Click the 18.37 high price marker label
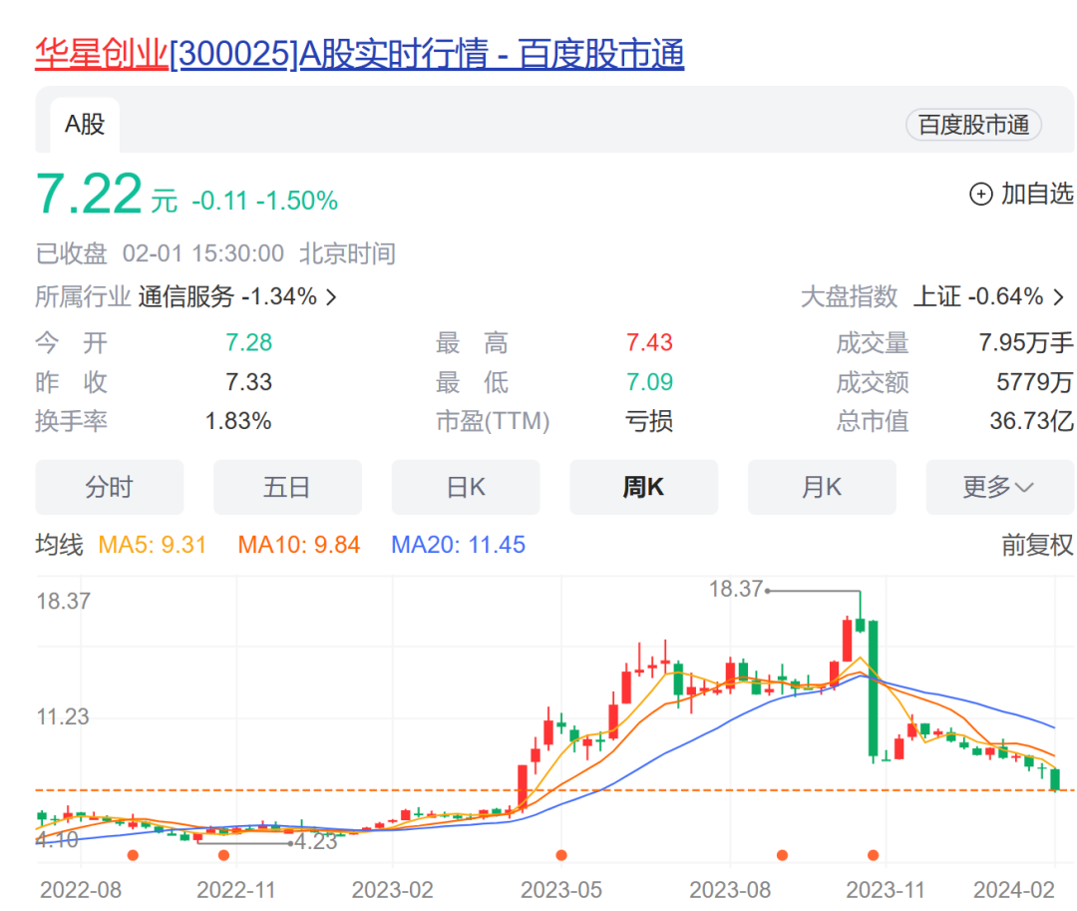This screenshot has height=911, width=1077. pyautogui.click(x=736, y=589)
